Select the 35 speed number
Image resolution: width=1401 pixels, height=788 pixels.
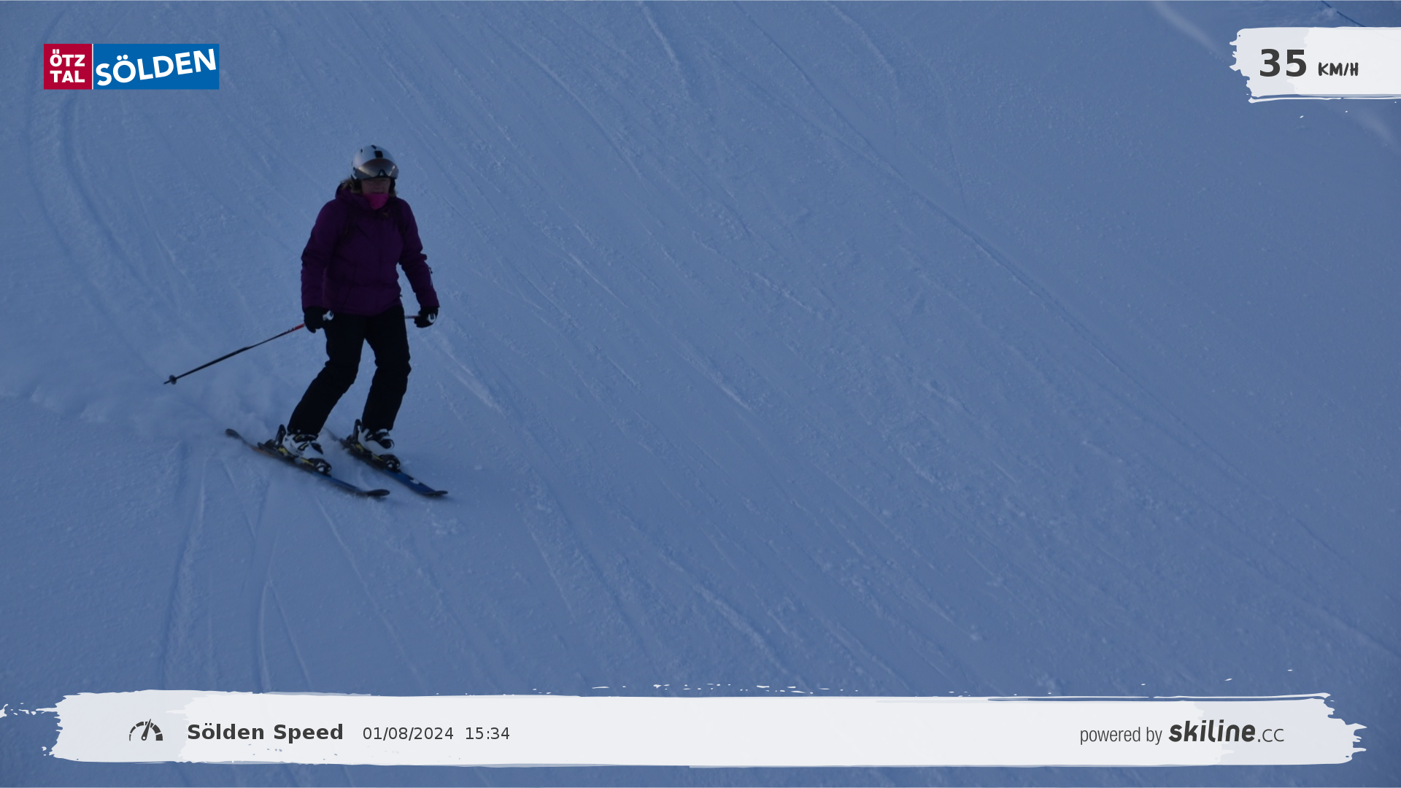click(x=1282, y=64)
